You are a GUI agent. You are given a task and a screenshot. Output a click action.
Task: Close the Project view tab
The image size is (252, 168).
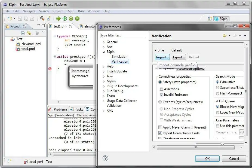[x=25, y=26]
